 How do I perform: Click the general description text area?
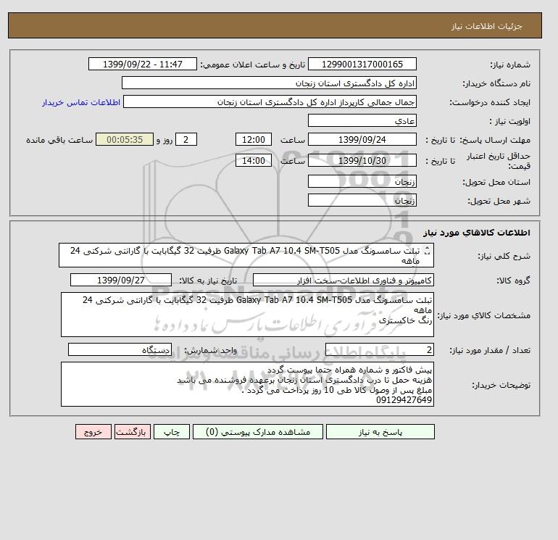coord(246,255)
